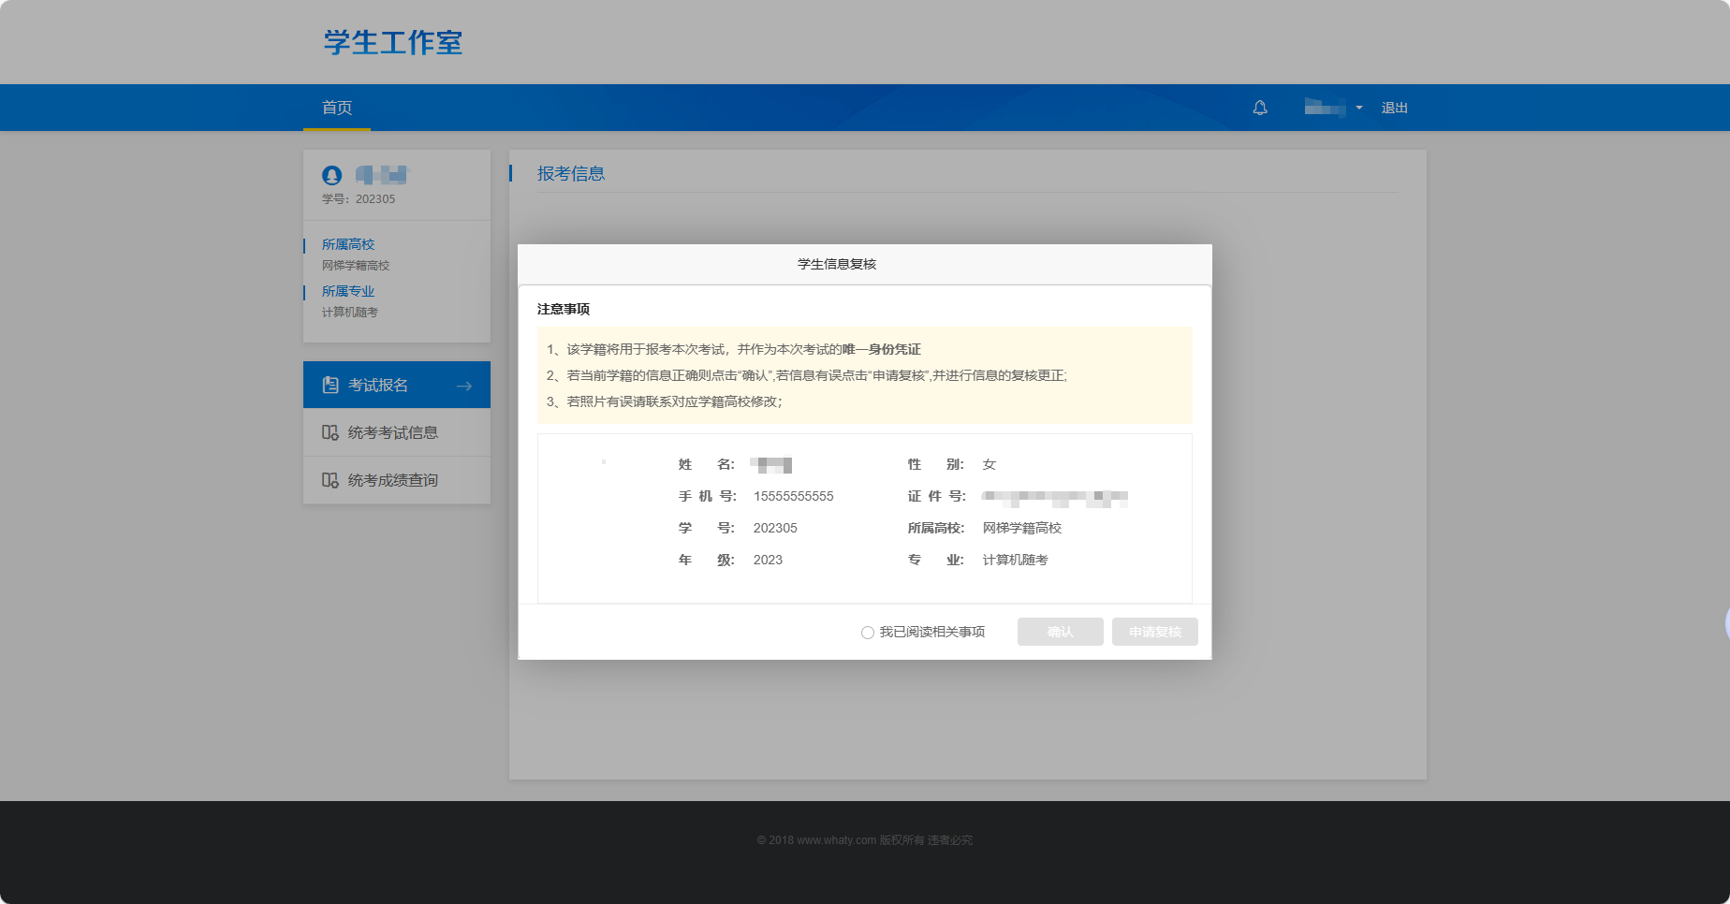Switch to the 首页 tab
1730x904 pixels.
coord(337,108)
